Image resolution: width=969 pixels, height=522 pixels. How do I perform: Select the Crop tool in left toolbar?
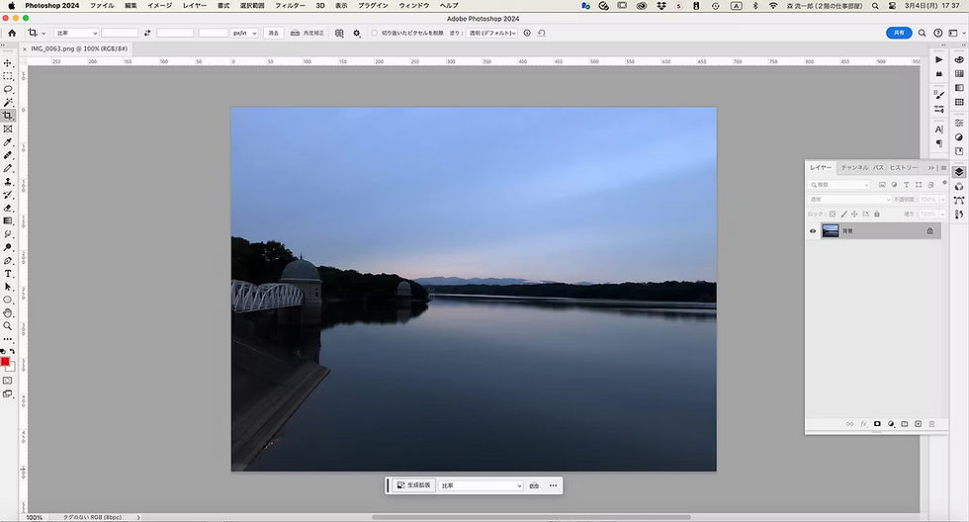[8, 116]
